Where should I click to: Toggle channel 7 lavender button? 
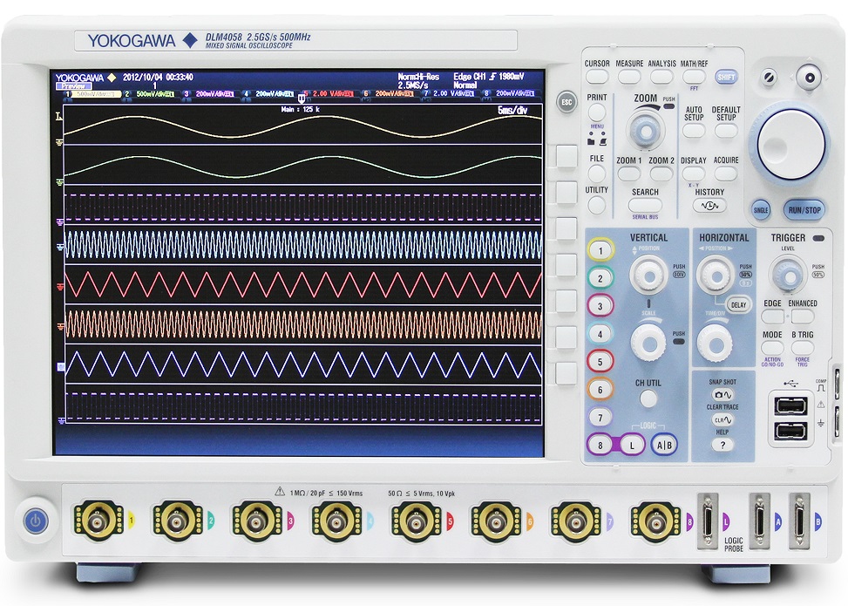600,417
